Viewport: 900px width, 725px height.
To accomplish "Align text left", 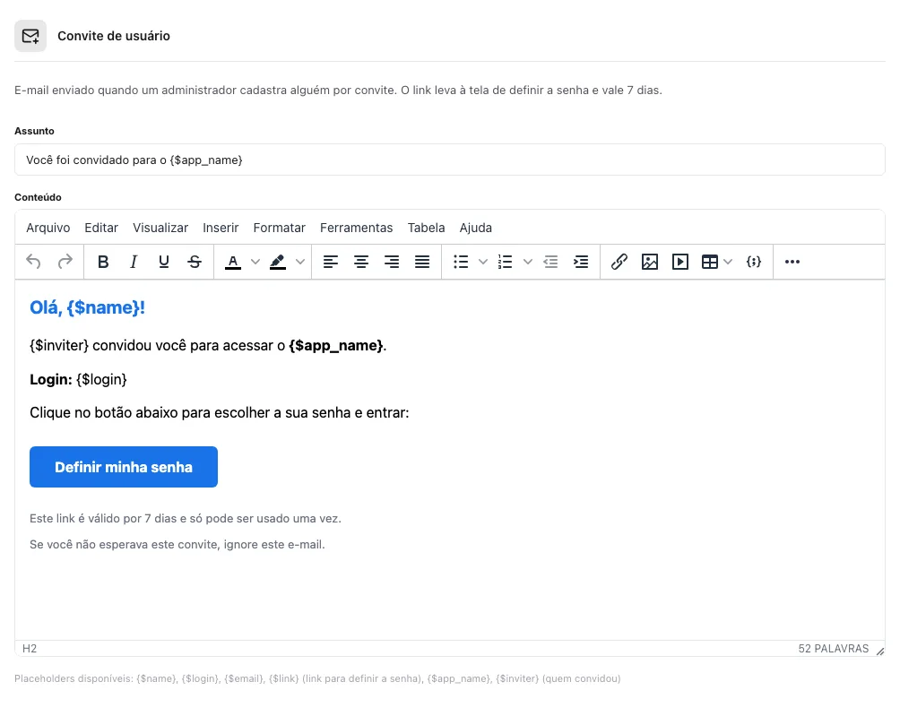I will click(331, 262).
